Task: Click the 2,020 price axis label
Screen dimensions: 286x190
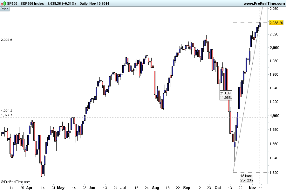Action: coord(274,34)
